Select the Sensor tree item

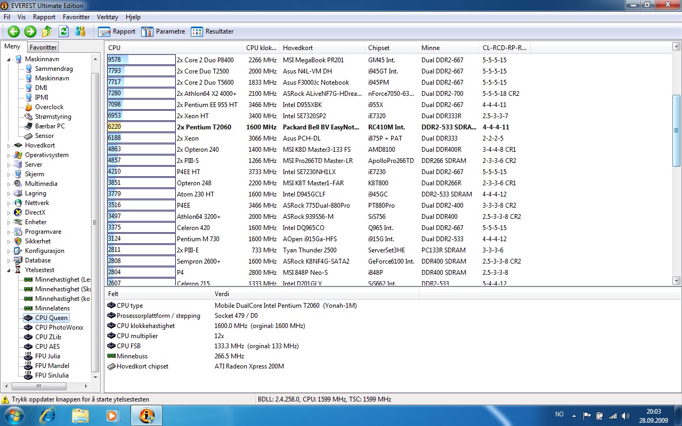pyautogui.click(x=44, y=136)
